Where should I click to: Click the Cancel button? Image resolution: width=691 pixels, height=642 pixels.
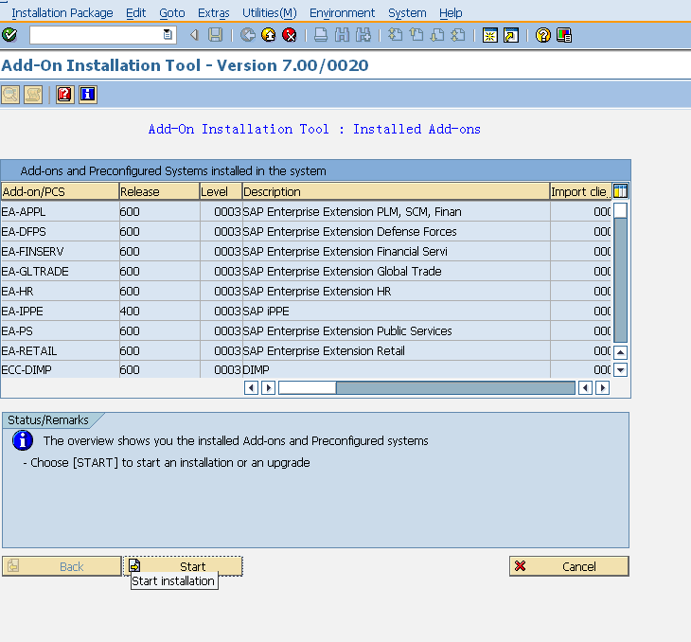click(x=569, y=566)
